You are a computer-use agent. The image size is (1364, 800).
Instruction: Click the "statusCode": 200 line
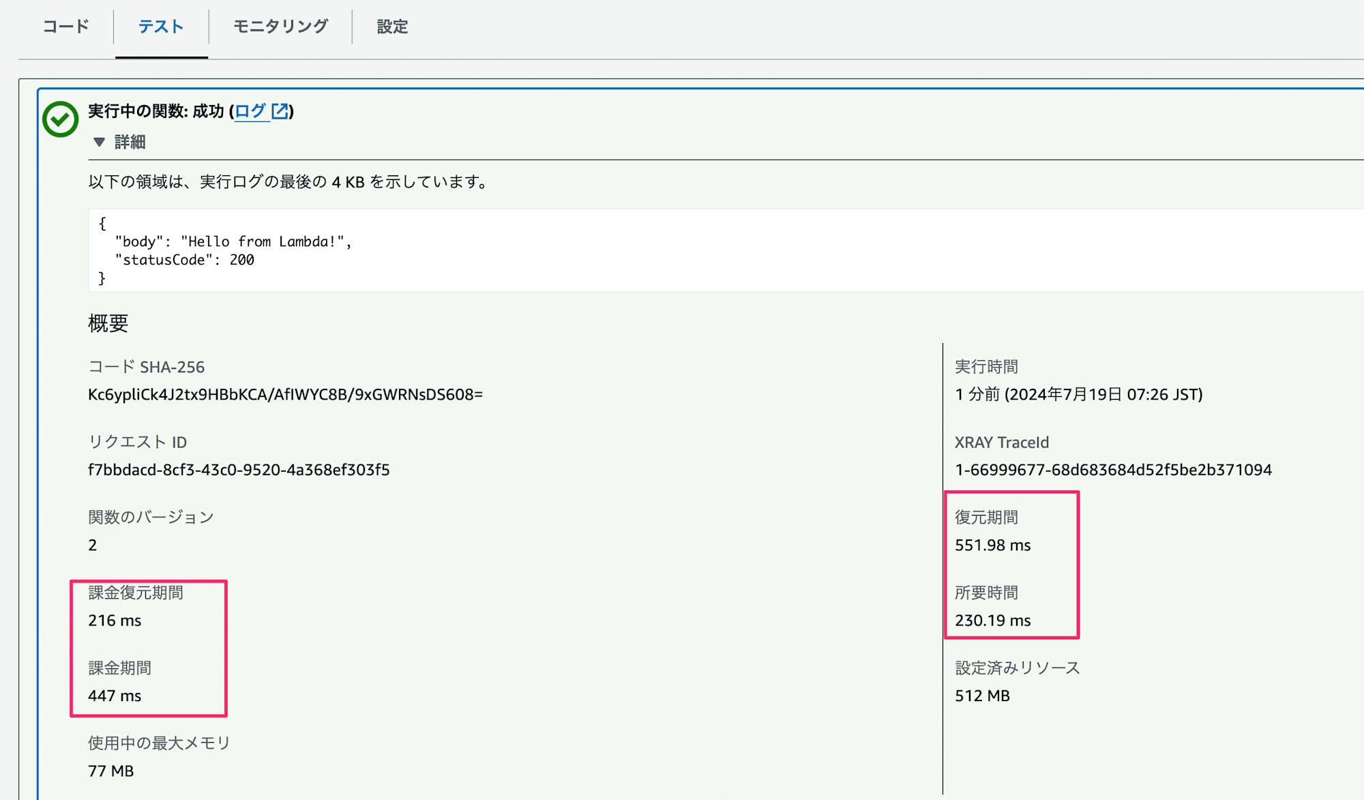pyautogui.click(x=185, y=260)
